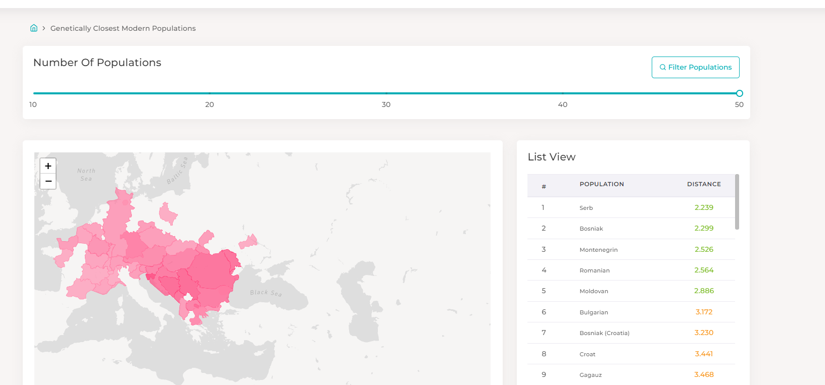Set population slider to 40
825x385 pixels.
563,93
